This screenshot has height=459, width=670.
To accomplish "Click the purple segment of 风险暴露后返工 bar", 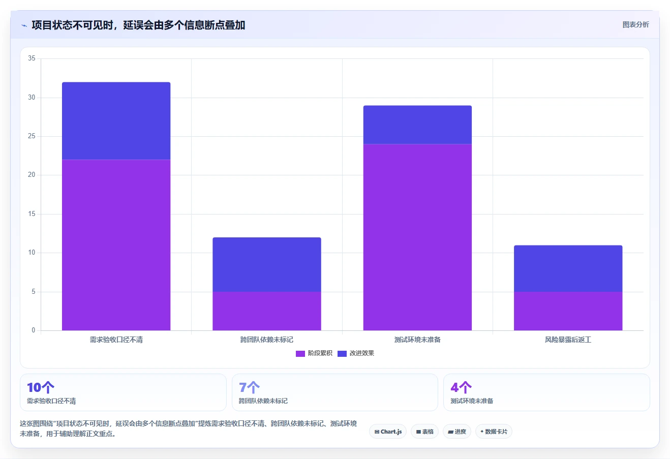I will (568, 311).
